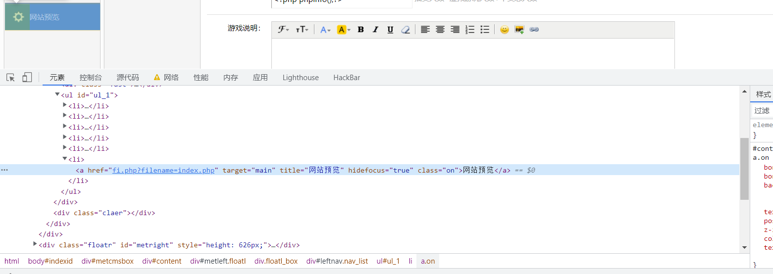Screen dimensions: 773x274
Task: Click the insert hyperlink chain icon
Action: pyautogui.click(x=534, y=30)
